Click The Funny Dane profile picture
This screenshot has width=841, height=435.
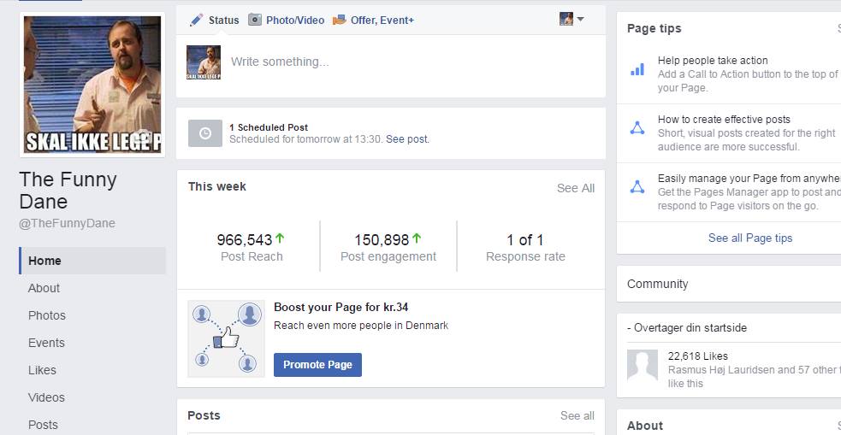click(x=92, y=85)
